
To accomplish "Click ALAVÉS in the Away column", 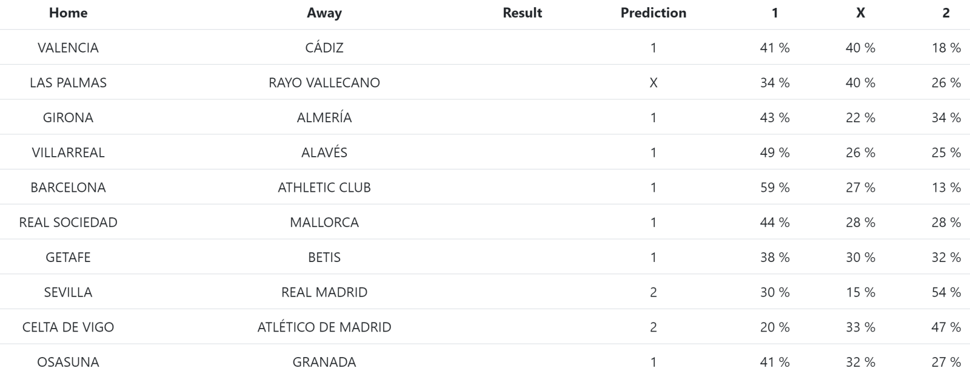I will (x=324, y=152).
